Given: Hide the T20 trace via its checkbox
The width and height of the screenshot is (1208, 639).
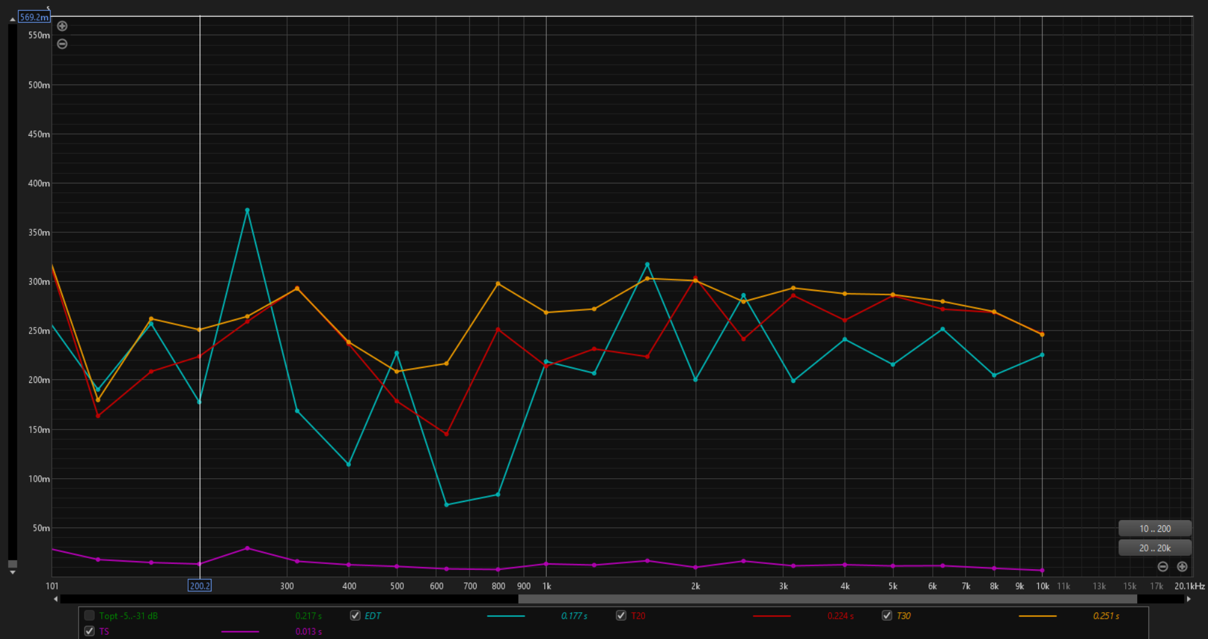Looking at the screenshot, I should pyautogui.click(x=621, y=616).
